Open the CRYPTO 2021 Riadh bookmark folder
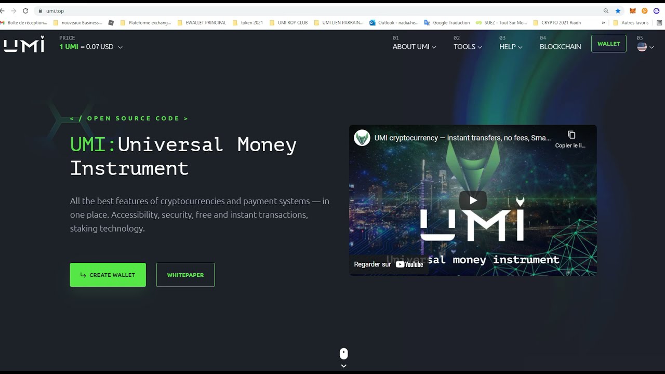This screenshot has height=374, width=665. point(557,23)
